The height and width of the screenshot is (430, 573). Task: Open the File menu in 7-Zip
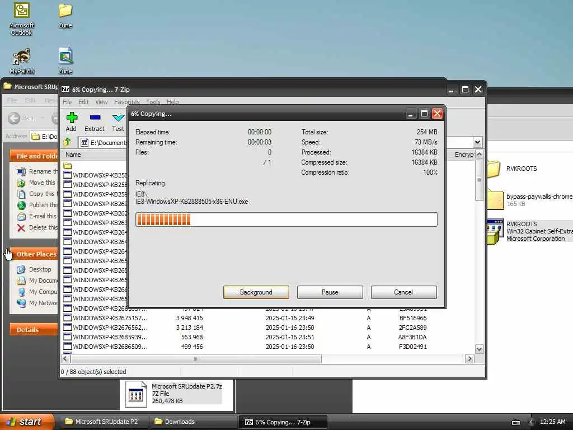67,102
